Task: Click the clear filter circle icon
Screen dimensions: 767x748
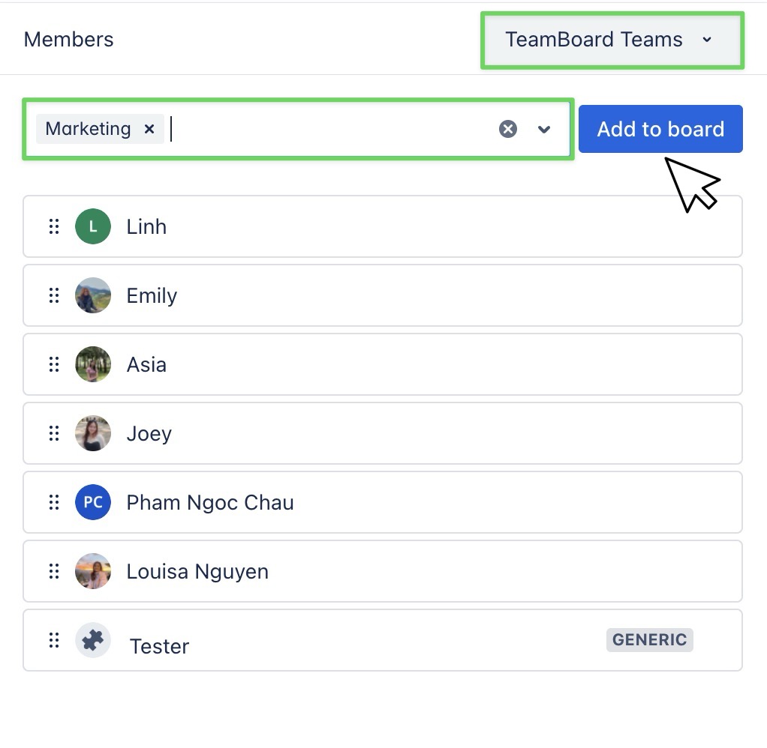Action: click(x=508, y=128)
